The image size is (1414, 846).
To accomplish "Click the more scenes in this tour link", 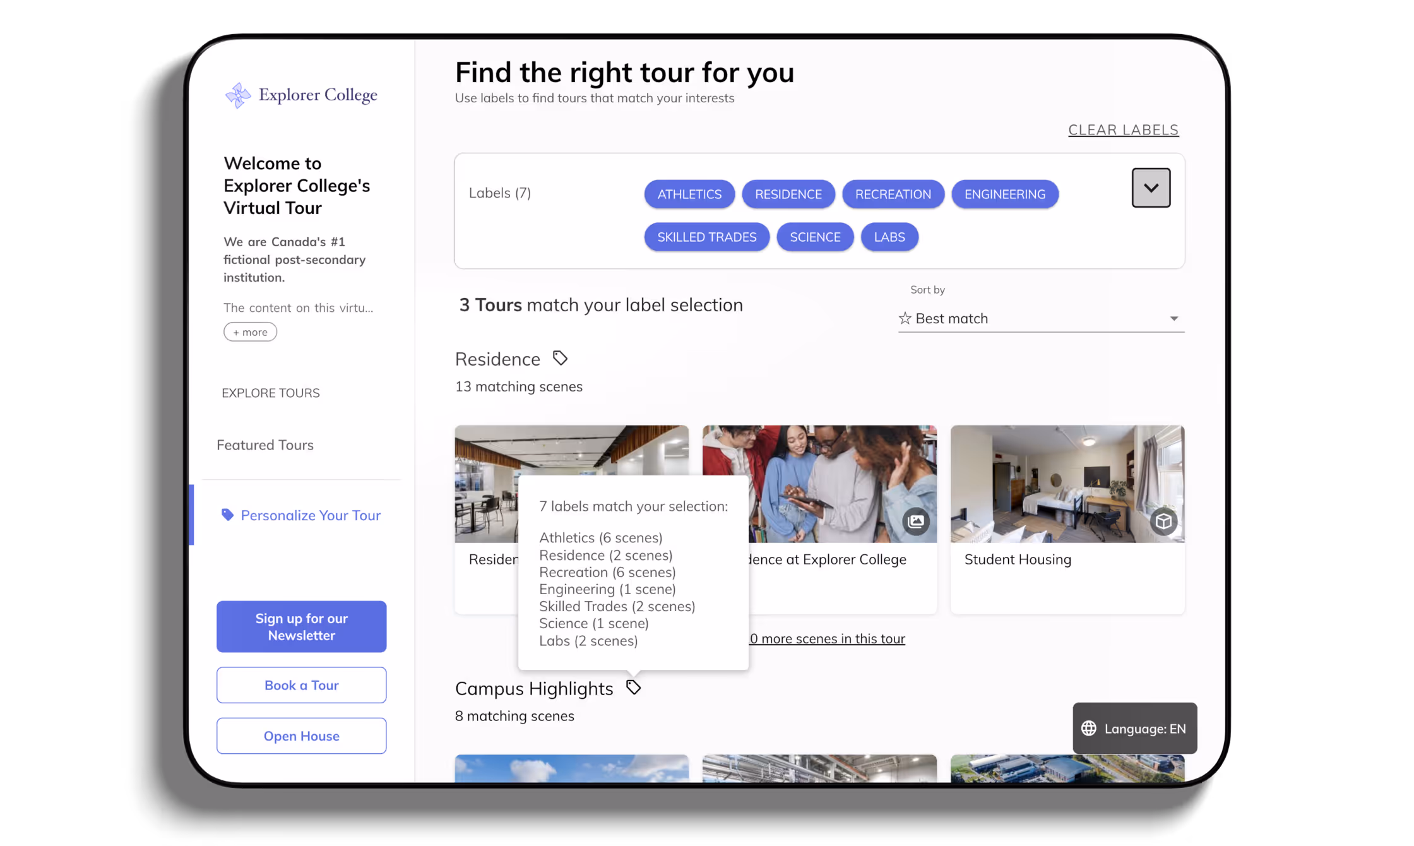I will (827, 638).
